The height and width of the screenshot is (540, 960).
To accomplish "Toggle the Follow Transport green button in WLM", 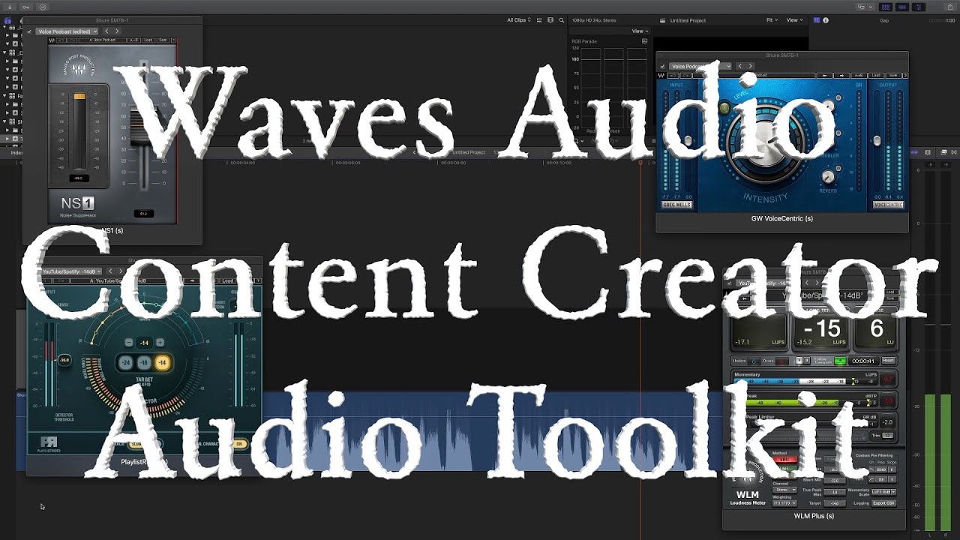I will tap(840, 361).
